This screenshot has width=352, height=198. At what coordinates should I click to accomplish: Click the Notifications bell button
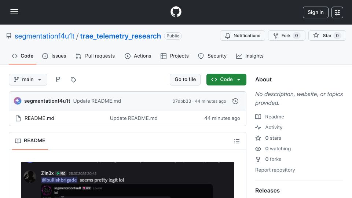(x=242, y=36)
